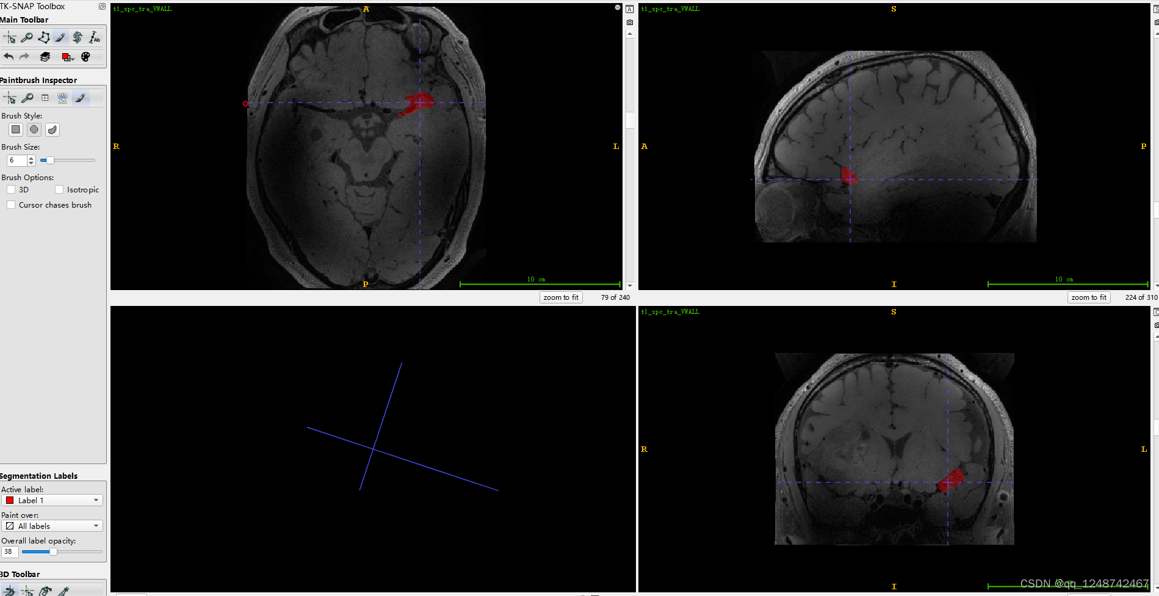Select the trackball tool in 3D Toolbar
The height and width of the screenshot is (596, 1159).
pos(9,591)
